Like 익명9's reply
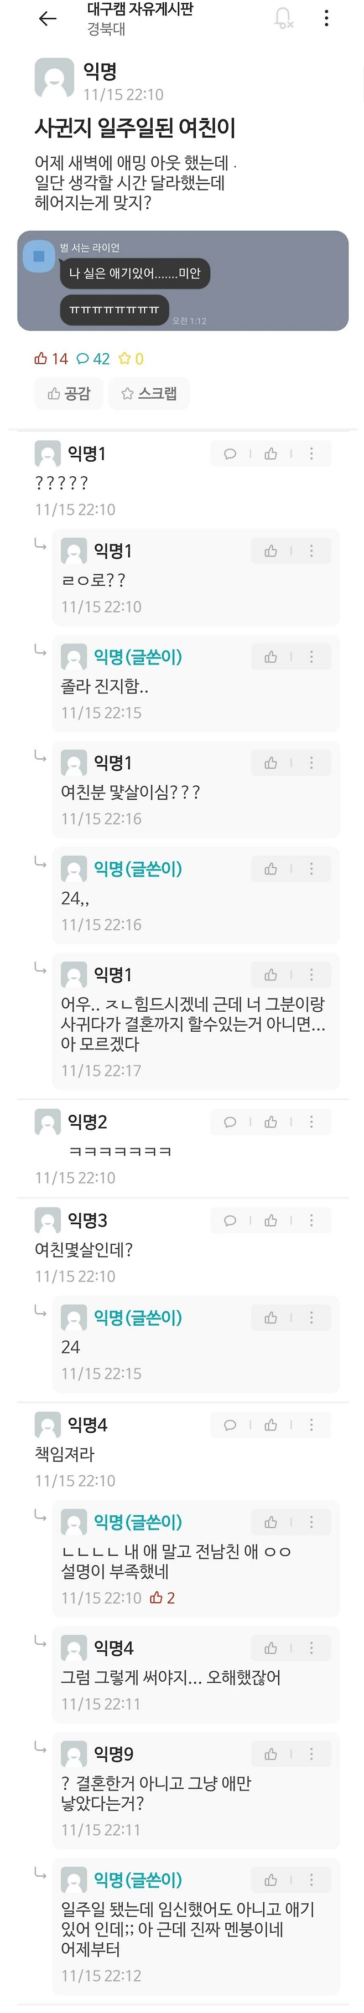Viewport: 364px width, 2013px height. [x=271, y=1754]
